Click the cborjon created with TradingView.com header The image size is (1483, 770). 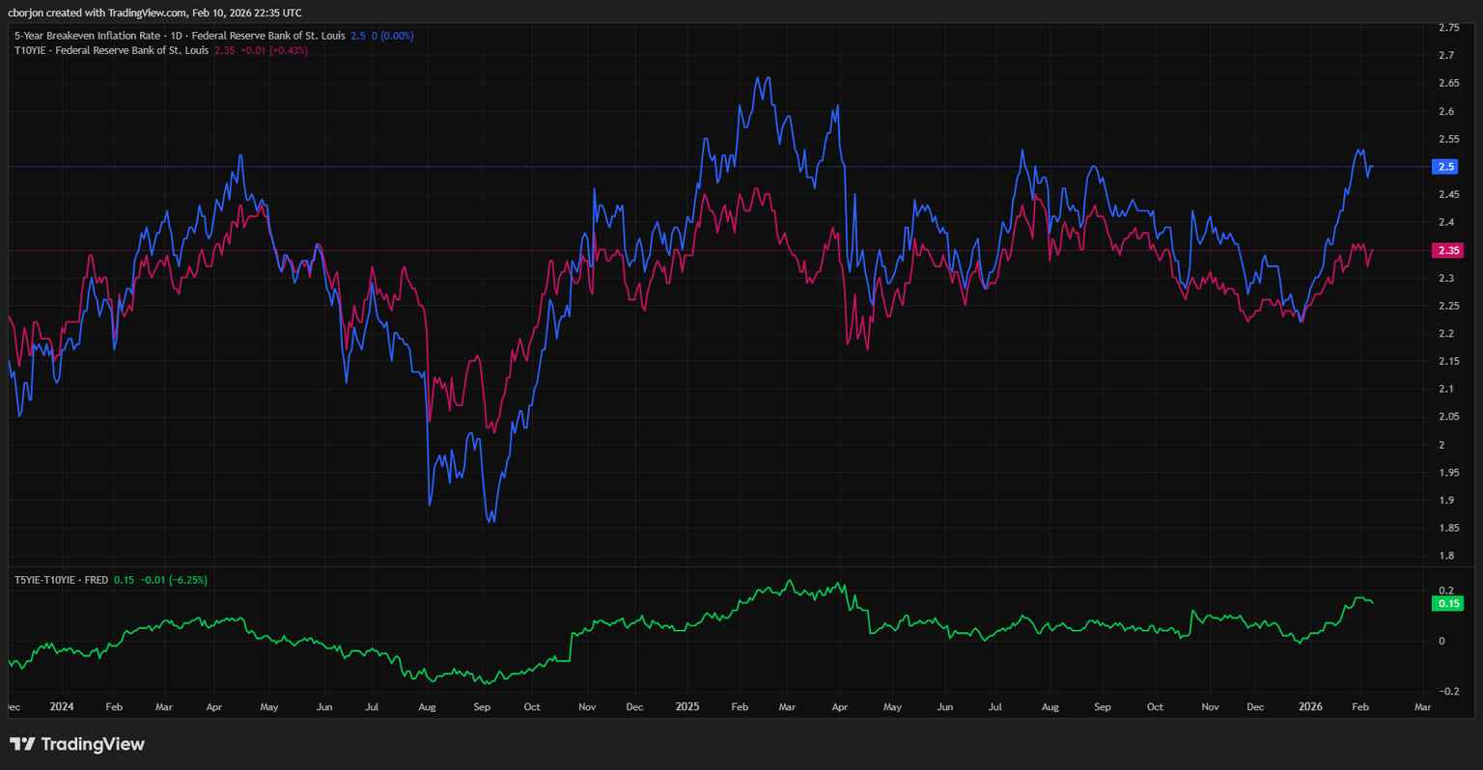point(154,13)
